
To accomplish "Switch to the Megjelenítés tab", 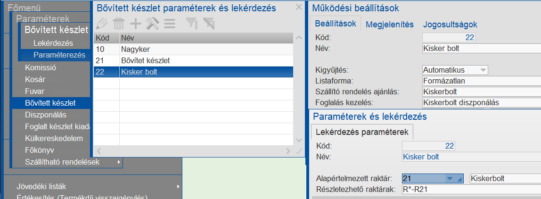I will pos(390,25).
